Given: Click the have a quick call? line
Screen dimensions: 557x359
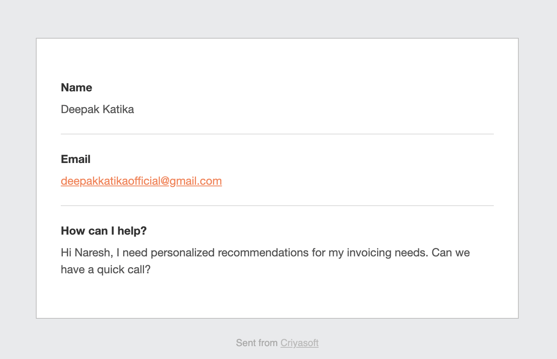Looking at the screenshot, I should 105,270.
